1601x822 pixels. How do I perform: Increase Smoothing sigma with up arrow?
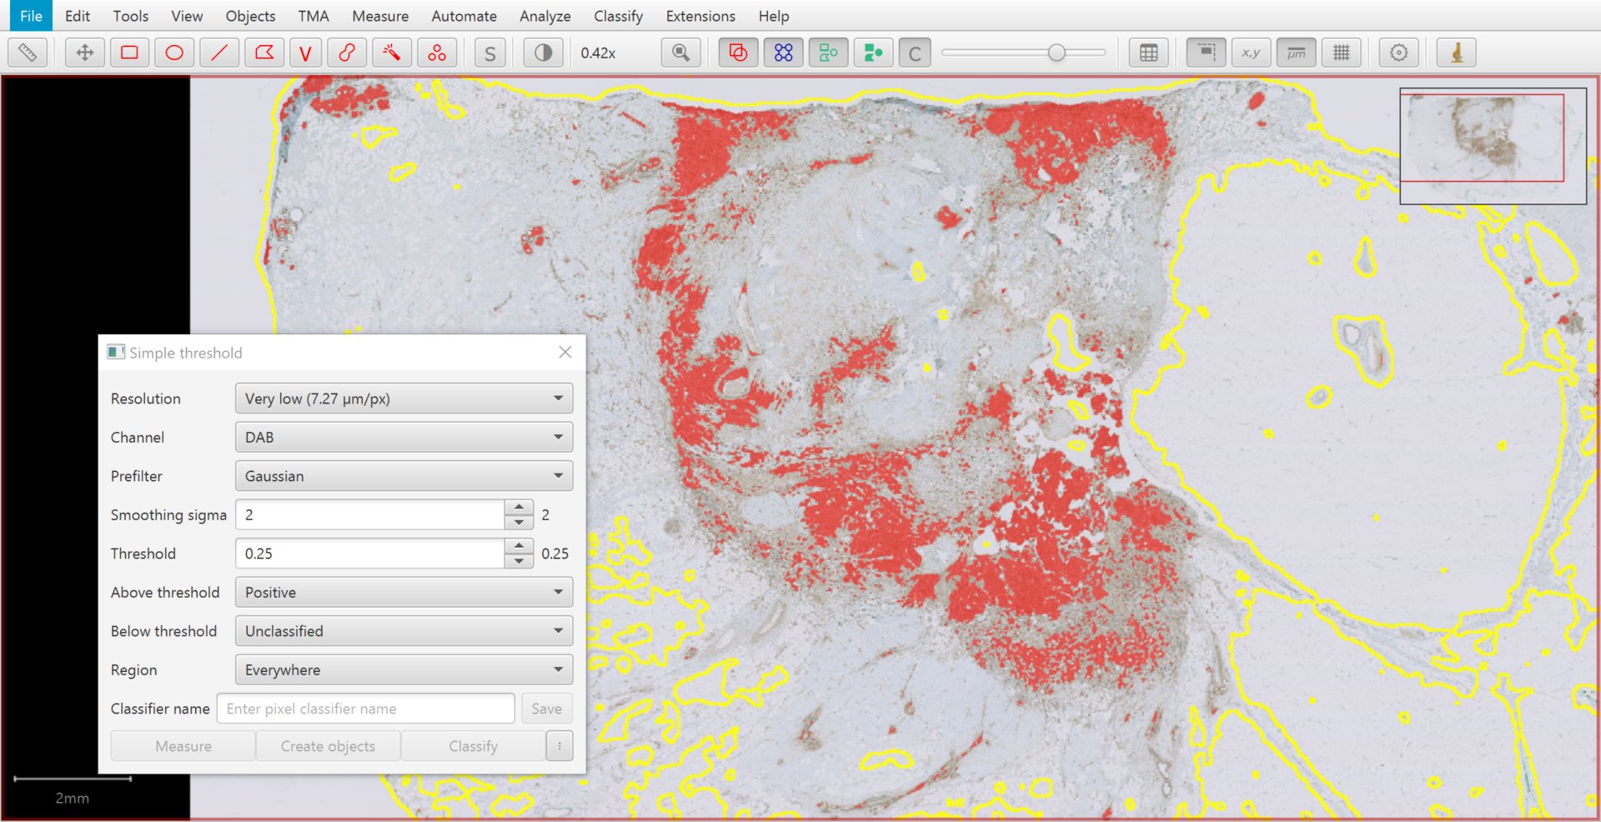(519, 507)
